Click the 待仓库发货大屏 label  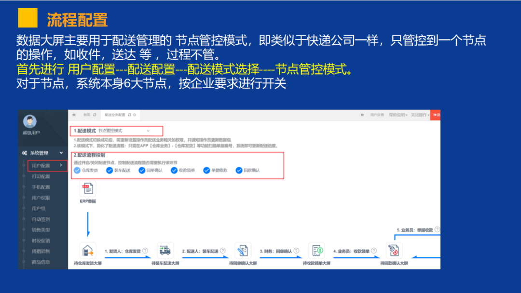click(88, 264)
